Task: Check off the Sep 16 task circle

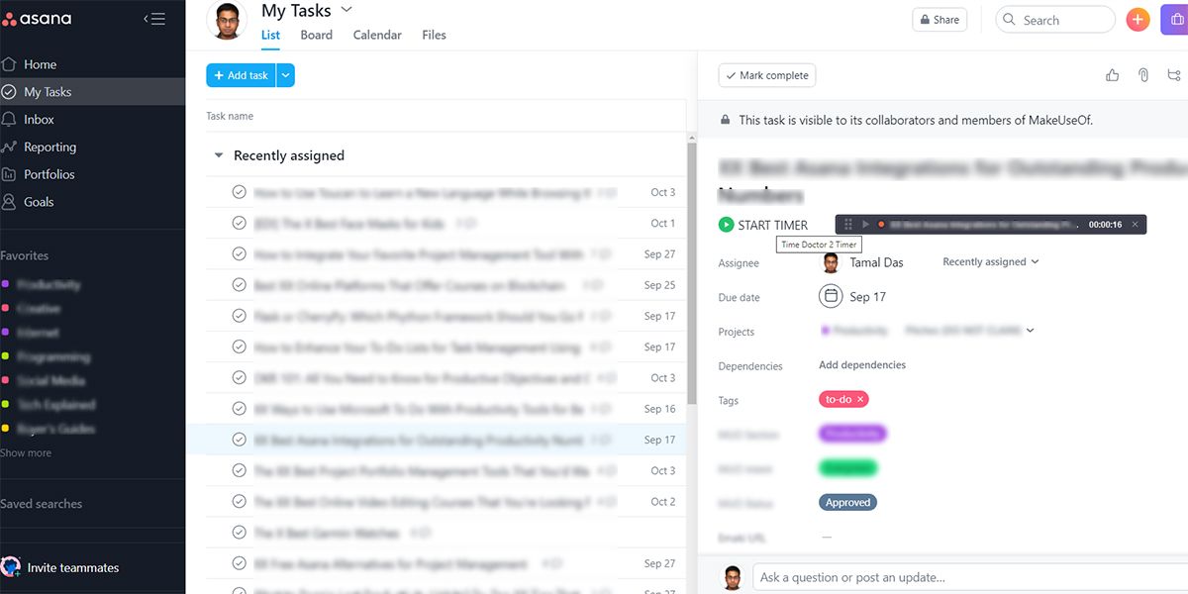Action: [x=239, y=409]
